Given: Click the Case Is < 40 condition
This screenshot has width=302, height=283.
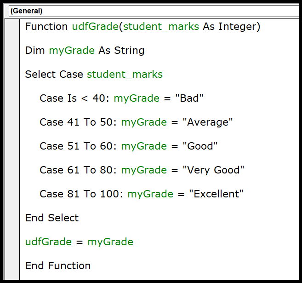Looking at the screenshot, I should [x=74, y=98].
